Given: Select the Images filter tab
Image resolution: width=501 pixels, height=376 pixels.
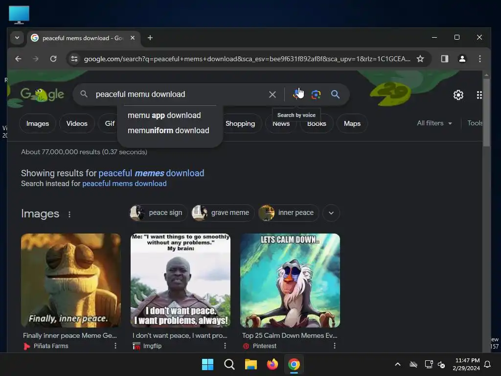Looking at the screenshot, I should (x=38, y=123).
